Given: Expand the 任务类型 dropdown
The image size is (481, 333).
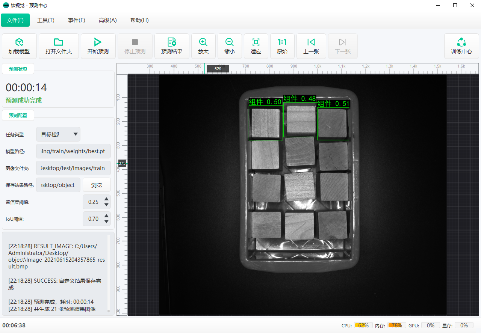Looking at the screenshot, I should point(58,134).
